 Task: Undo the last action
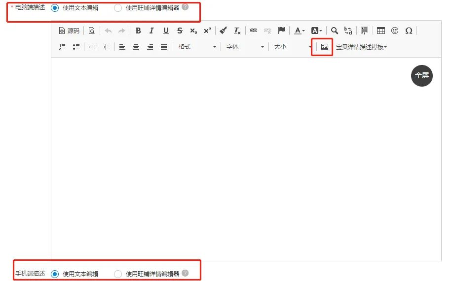pyautogui.click(x=108, y=31)
